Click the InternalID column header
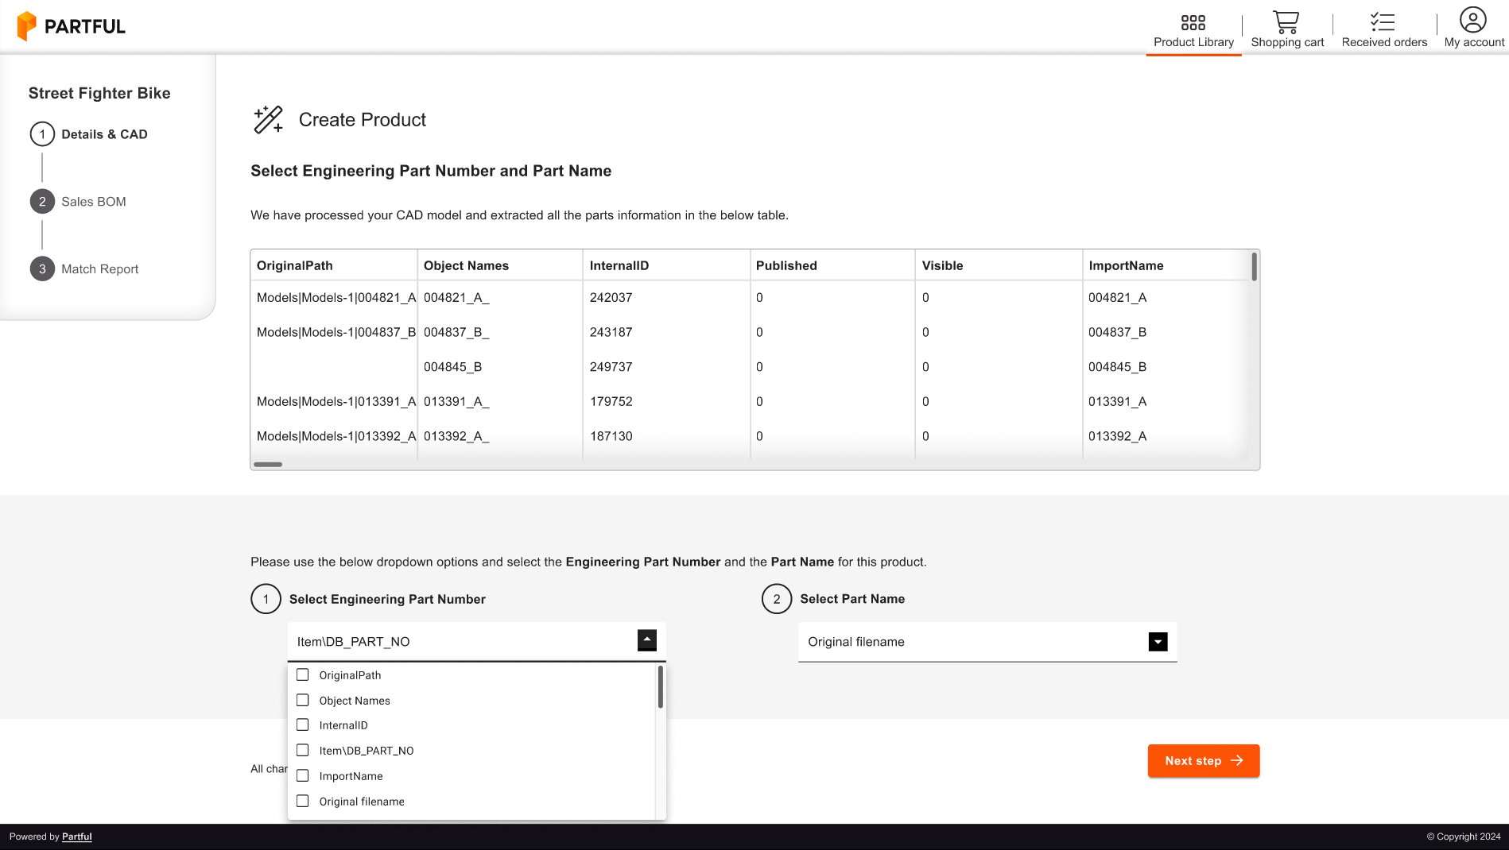This screenshot has width=1509, height=850. click(x=666, y=265)
